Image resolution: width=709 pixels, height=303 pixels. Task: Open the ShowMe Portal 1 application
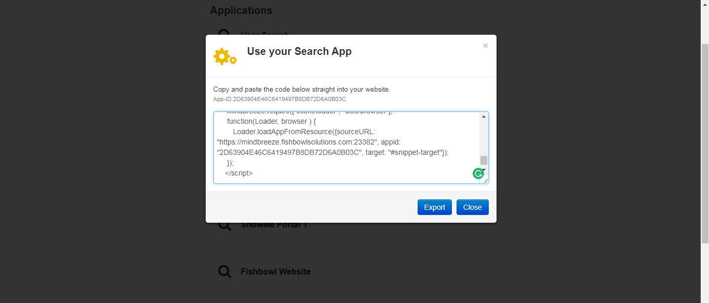(x=274, y=225)
